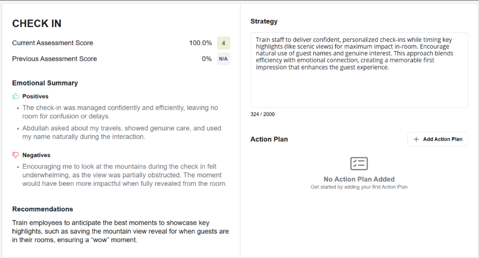Click the 0% previous score value
Screen dimensions: 479x258
coord(206,59)
